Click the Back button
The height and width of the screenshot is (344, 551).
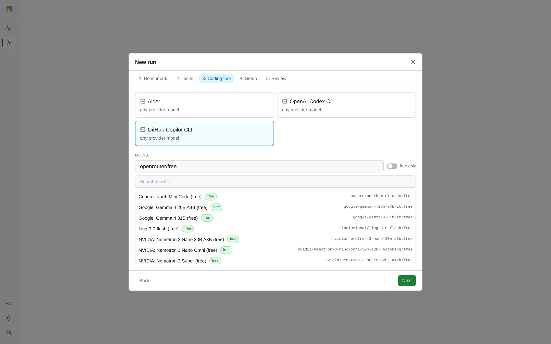click(144, 281)
